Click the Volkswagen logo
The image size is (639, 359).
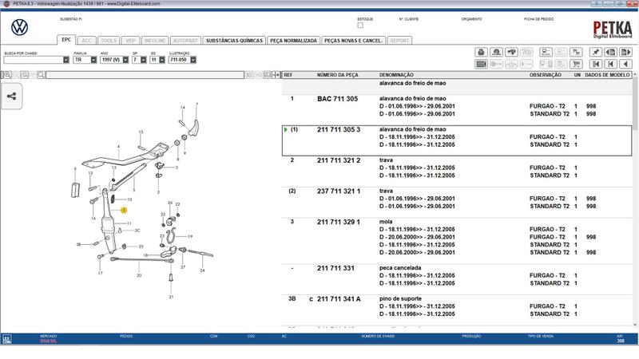click(19, 28)
